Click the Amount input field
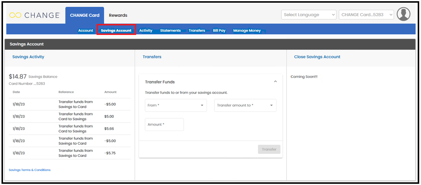 164,124
